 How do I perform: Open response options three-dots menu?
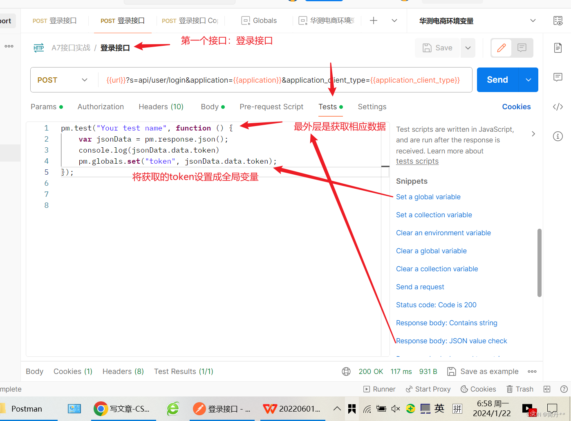click(532, 371)
